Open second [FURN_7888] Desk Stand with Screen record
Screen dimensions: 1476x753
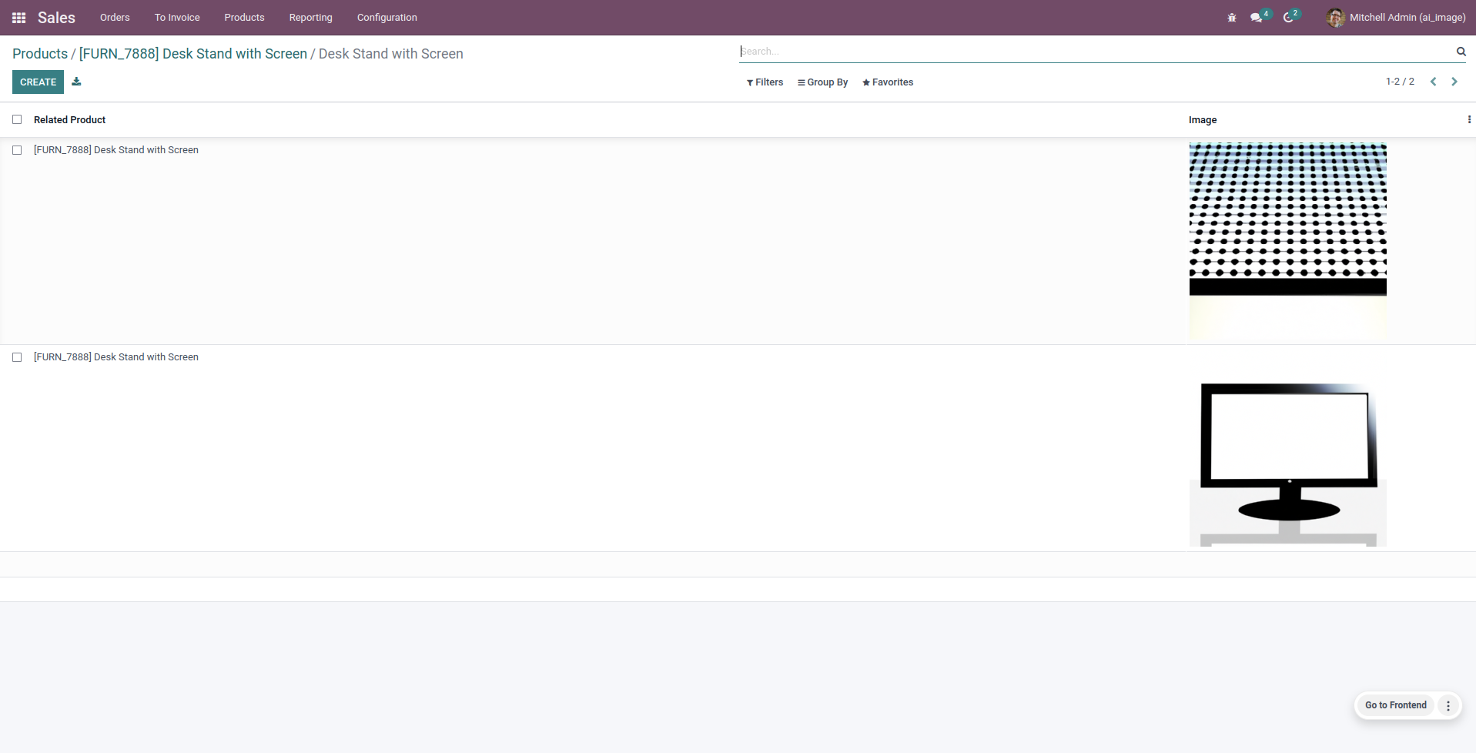click(x=116, y=357)
